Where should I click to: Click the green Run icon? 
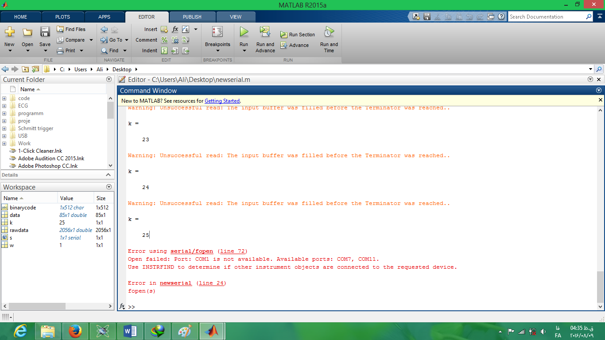coord(244,32)
